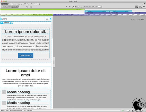The width and height of the screenshot is (146, 112).
Task: Go back with the left arrow button
Action: pyautogui.click(x=66, y=7)
